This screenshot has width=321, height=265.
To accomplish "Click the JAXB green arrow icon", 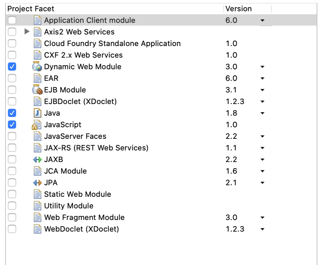I will (x=37, y=160).
